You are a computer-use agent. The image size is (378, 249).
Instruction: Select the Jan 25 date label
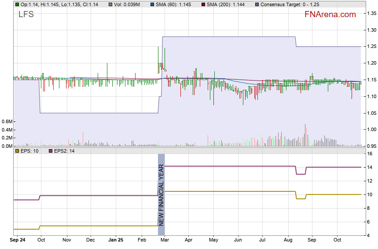tap(115, 241)
